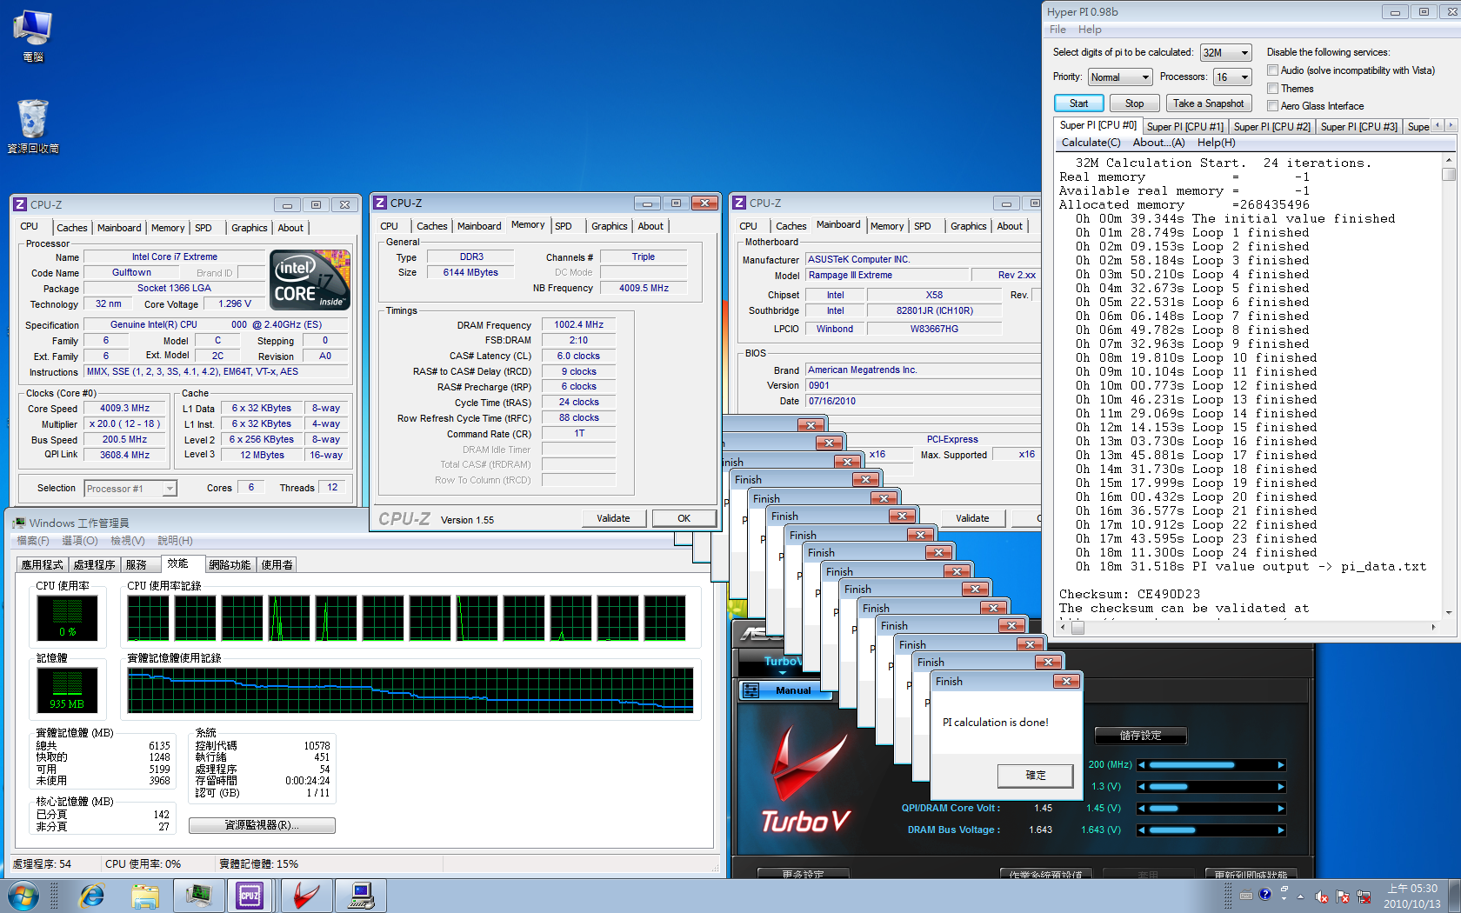Click the Action Center flag tray icon
1461x913 pixels.
1342,896
